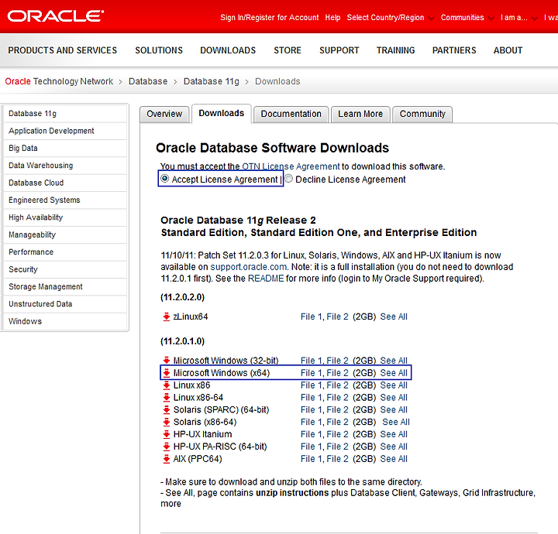Image resolution: width=558 pixels, height=534 pixels.
Task: Click See All for HP-UX Itanium
Action: pos(394,434)
